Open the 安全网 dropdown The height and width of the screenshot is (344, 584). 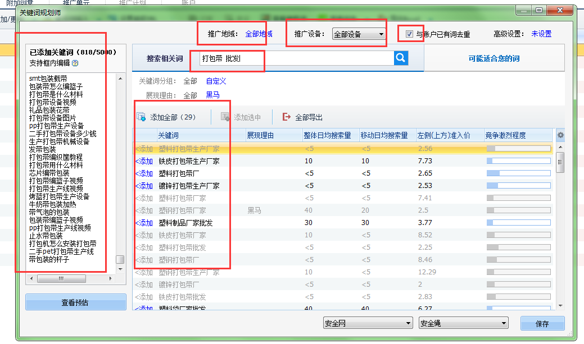(368, 323)
